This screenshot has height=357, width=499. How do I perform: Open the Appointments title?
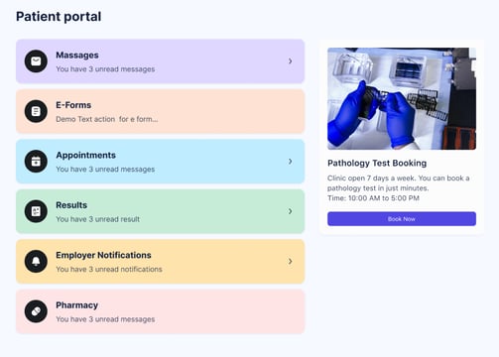pos(85,156)
